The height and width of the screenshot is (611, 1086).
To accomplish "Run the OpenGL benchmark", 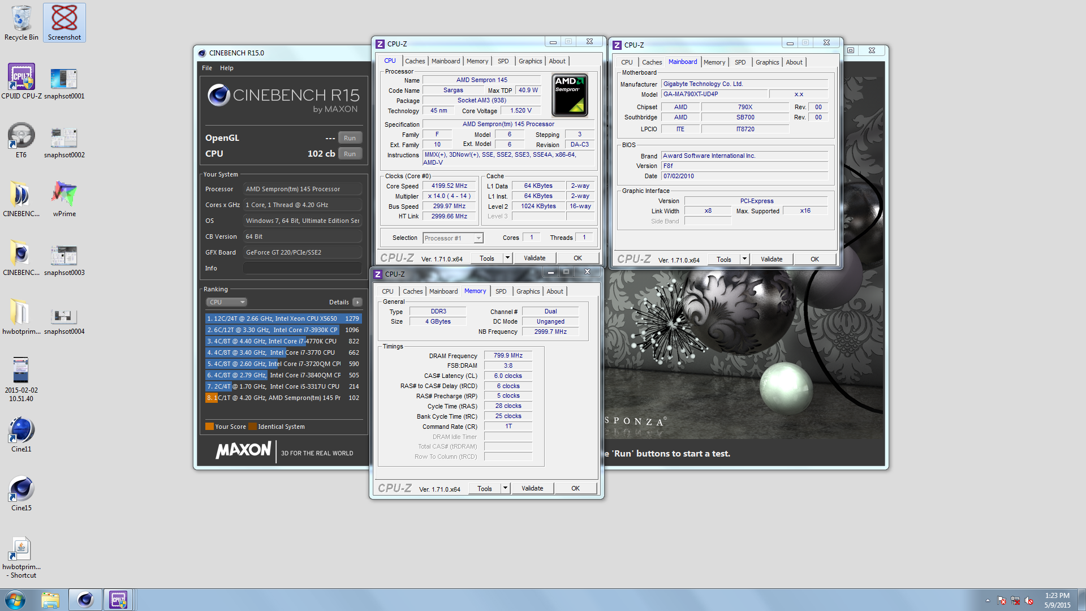I will click(350, 138).
